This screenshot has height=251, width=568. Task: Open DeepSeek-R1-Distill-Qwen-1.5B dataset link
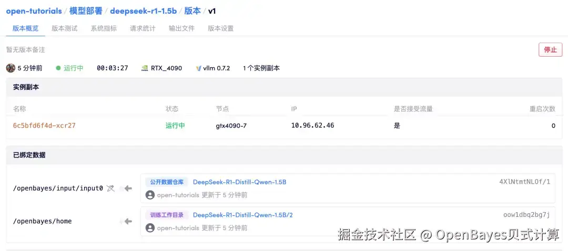pyautogui.click(x=239, y=182)
